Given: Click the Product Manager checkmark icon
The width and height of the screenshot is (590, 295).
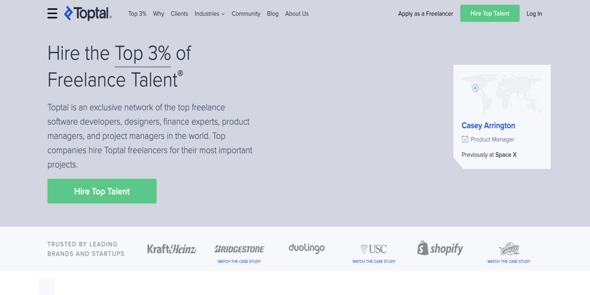Looking at the screenshot, I should point(465,139).
